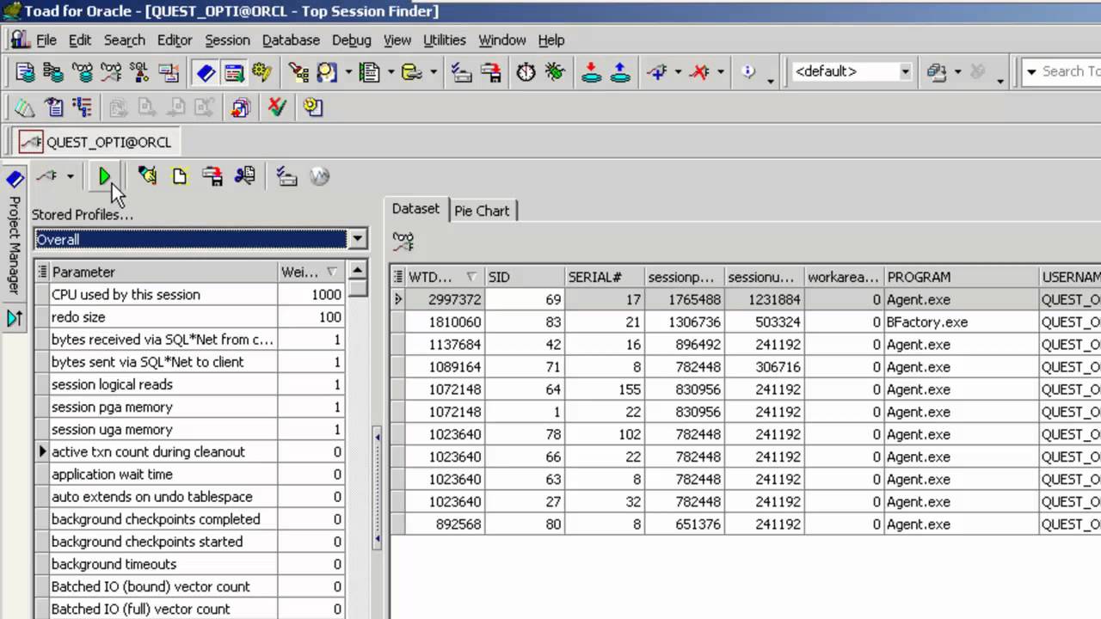Image resolution: width=1101 pixels, height=619 pixels.
Task: Click the Project Manager blue icon in sidebar
Action: [15, 179]
